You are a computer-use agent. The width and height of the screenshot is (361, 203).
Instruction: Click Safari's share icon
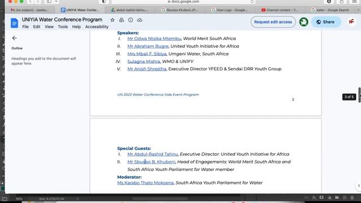[342, 2]
